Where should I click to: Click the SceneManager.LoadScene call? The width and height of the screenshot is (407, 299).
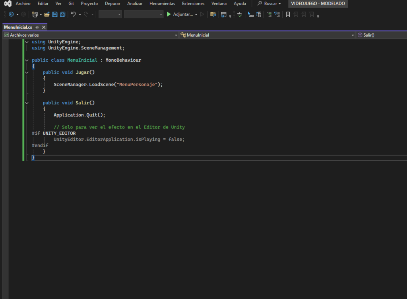coord(108,85)
